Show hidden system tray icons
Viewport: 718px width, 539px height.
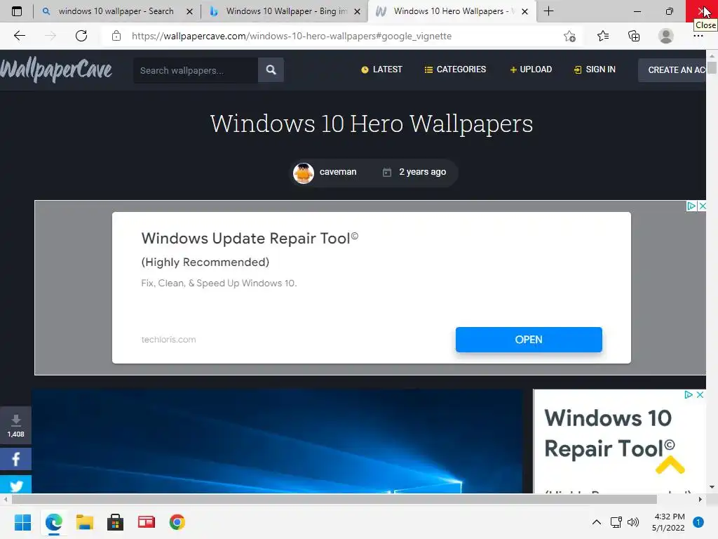coord(597,522)
